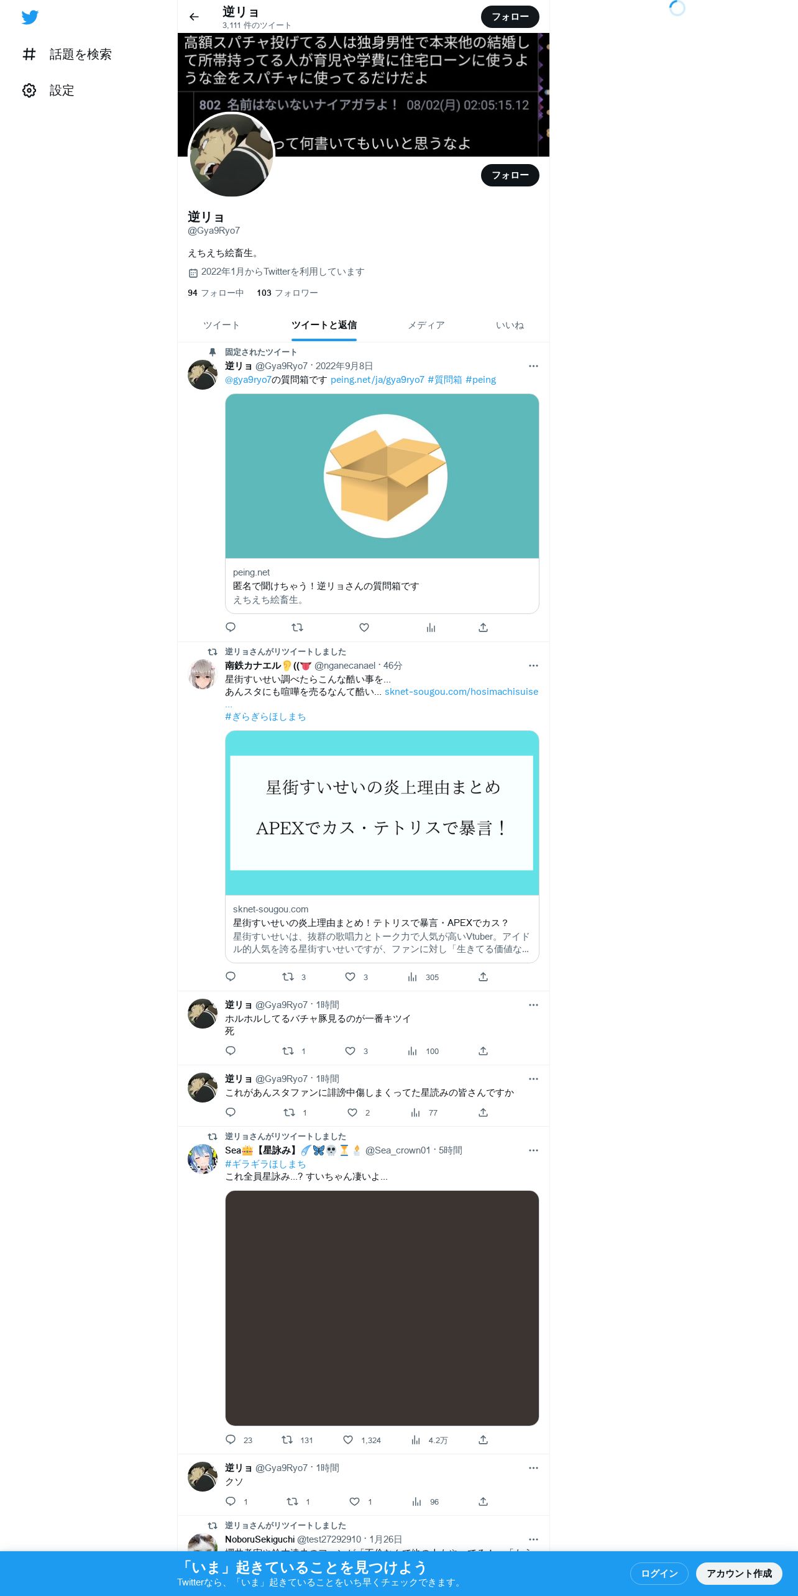Open more options on Sea_crown01 tweet
Image resolution: width=798 pixels, height=1596 pixels.
click(533, 1150)
